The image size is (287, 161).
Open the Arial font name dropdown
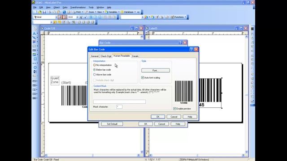[x=56, y=17]
